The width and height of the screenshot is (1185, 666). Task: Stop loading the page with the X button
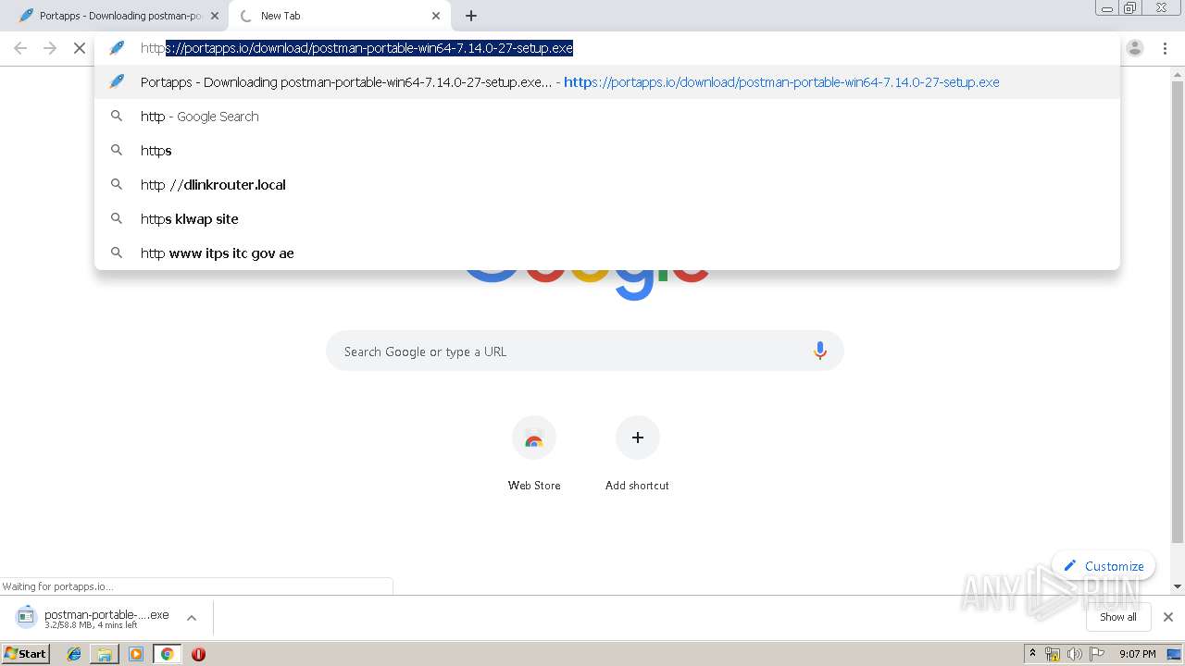[x=80, y=48]
